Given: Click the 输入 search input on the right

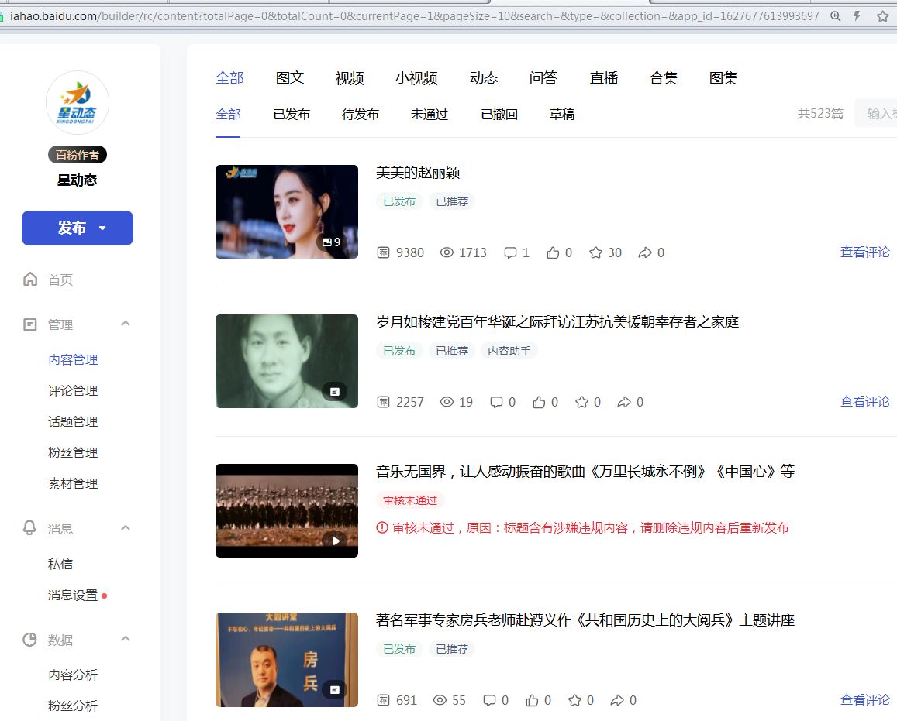Looking at the screenshot, I should pyautogui.click(x=878, y=112).
